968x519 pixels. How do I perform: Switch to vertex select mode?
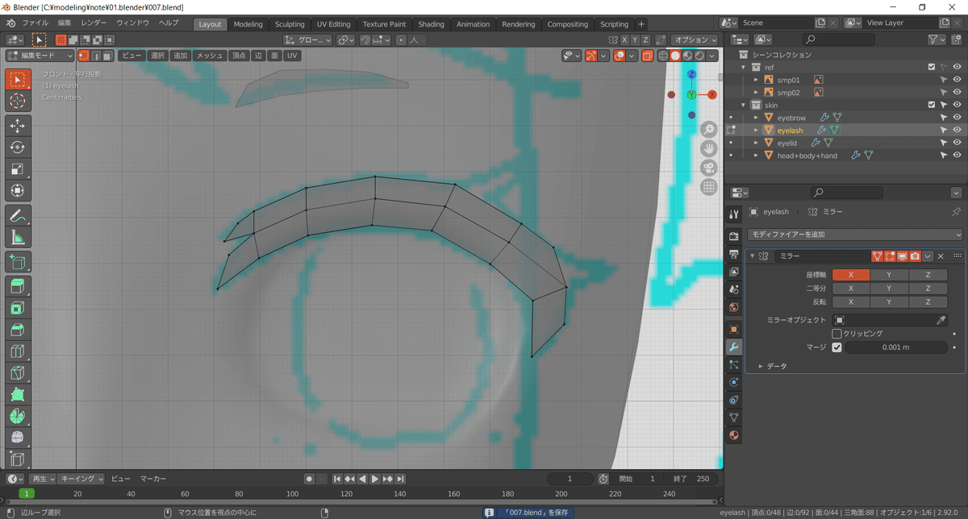[84, 56]
